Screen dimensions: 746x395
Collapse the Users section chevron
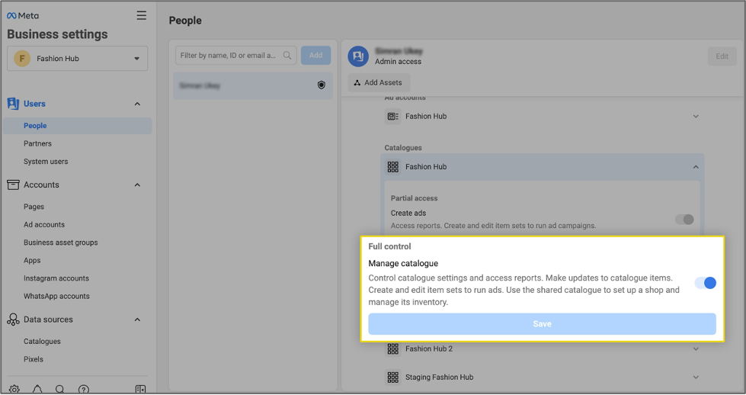pyautogui.click(x=137, y=104)
